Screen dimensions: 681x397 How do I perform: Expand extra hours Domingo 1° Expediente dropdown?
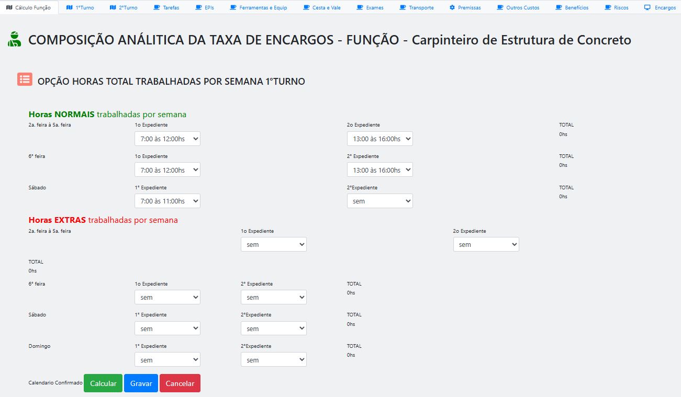(168, 360)
